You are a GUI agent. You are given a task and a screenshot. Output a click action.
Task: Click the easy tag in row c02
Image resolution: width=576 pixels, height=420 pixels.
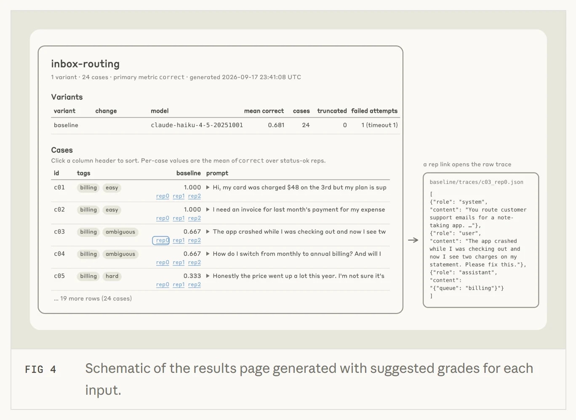point(112,210)
